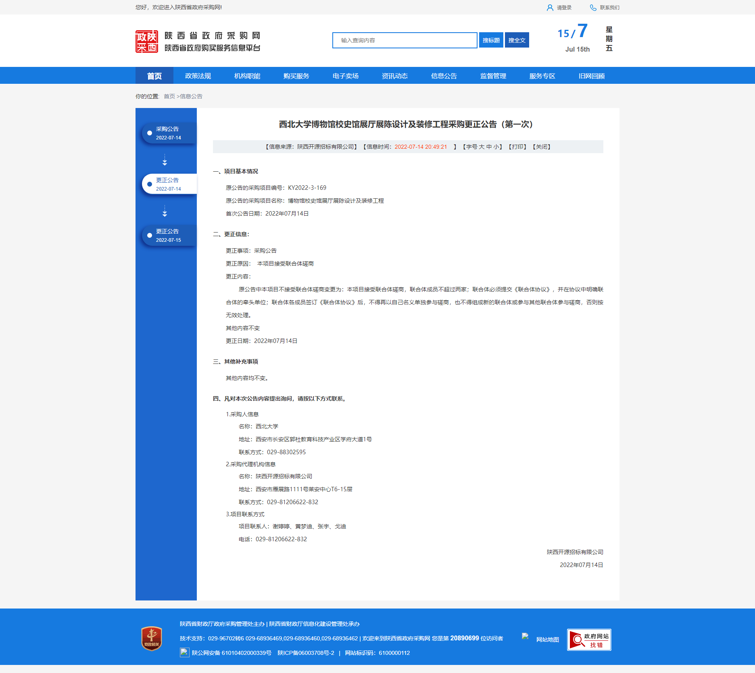Viewport: 755px width, 673px height.
Task: Set font size to 大
Action: click(x=482, y=147)
